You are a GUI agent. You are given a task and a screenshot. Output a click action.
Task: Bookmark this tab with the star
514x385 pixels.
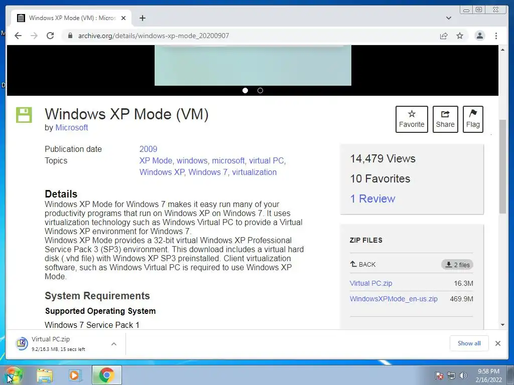coord(460,36)
